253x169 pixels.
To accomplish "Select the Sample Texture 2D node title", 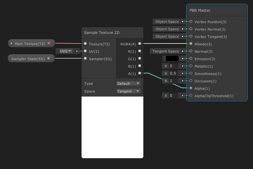I will coord(102,33).
